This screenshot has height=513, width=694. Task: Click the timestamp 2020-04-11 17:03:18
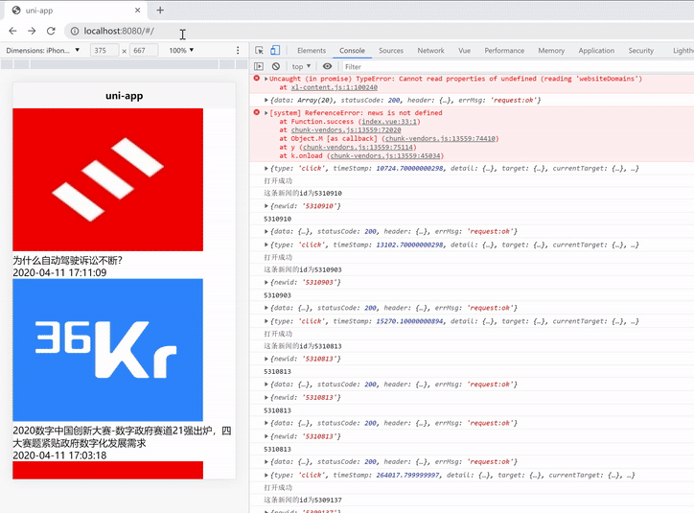coord(59,455)
